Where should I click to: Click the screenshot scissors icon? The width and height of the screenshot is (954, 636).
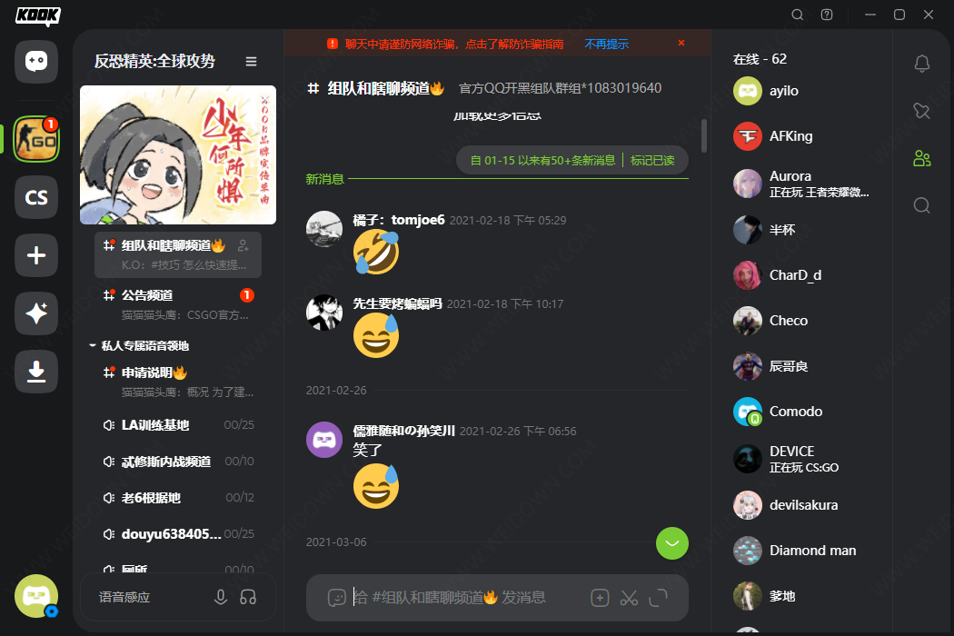[629, 598]
